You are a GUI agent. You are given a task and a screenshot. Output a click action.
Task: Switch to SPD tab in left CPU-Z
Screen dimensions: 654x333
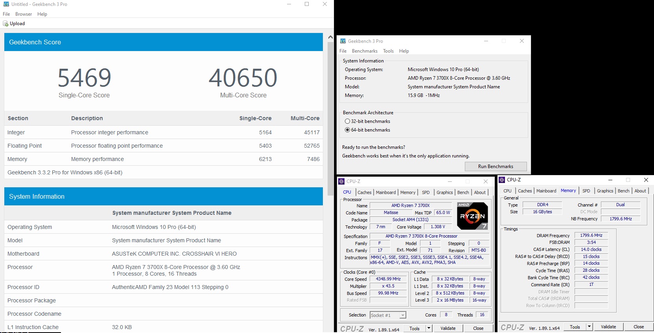(x=426, y=192)
